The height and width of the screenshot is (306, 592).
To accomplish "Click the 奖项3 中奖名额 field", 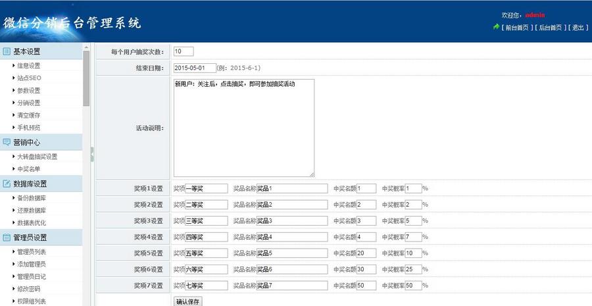I will 366,220.
